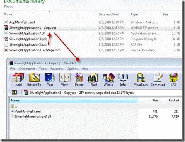The width and height of the screenshot is (185, 142).
Task: Click the View file toolbar icon
Action: [65, 78]
